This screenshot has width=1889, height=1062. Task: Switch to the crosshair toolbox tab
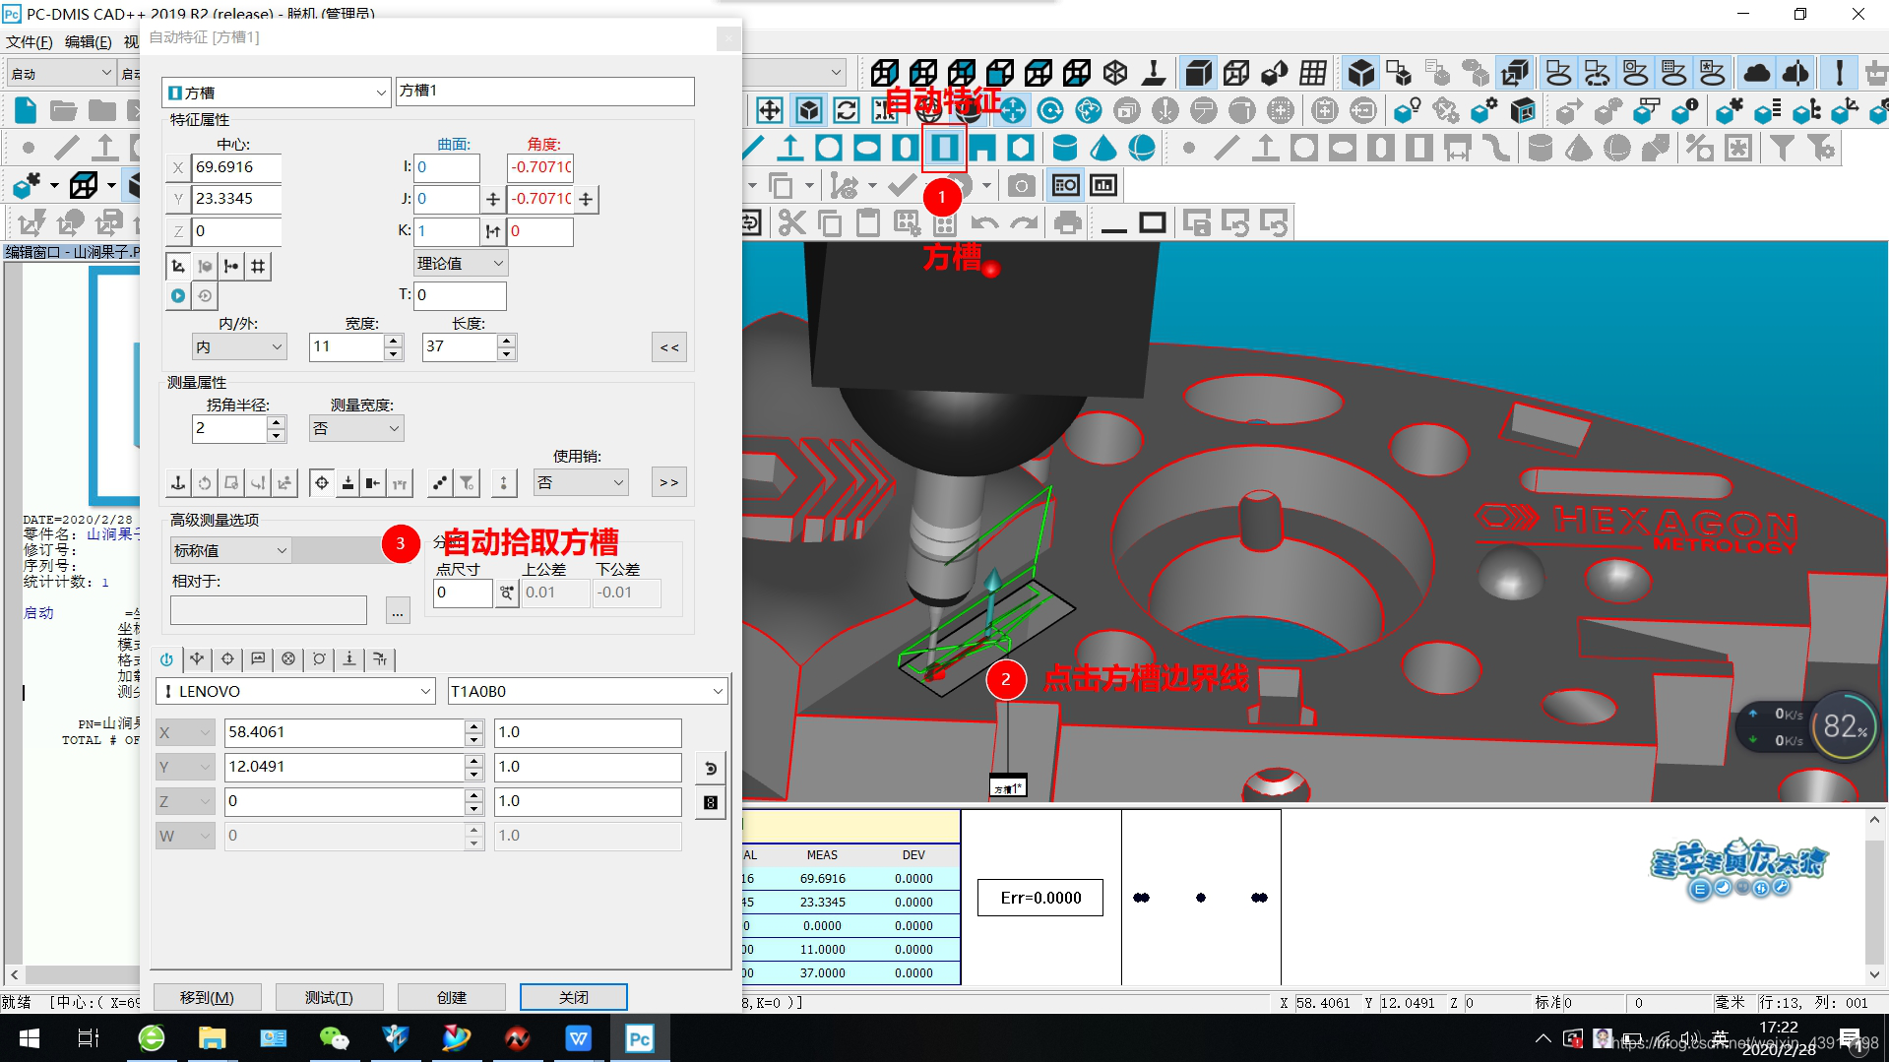point(227,659)
